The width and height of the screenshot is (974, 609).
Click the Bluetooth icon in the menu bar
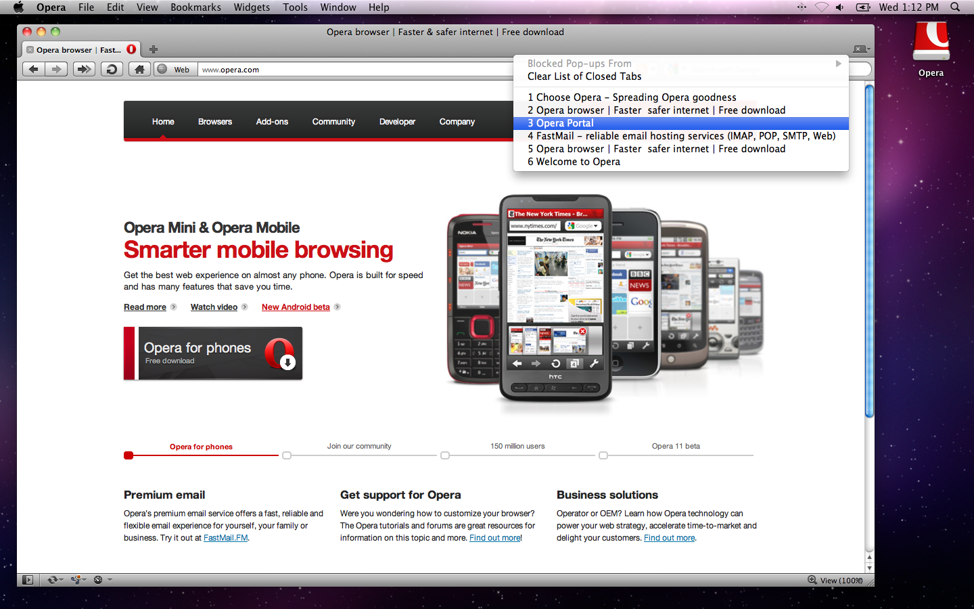(802, 7)
